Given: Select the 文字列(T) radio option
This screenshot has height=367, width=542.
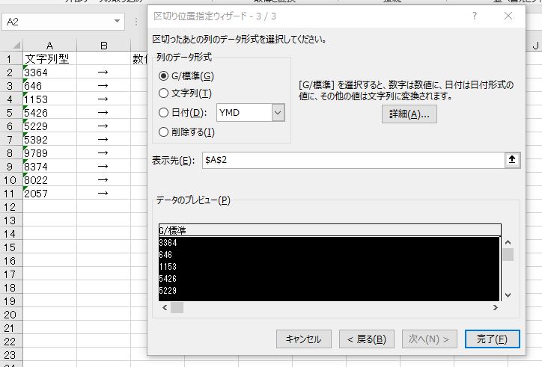Looking at the screenshot, I should pyautogui.click(x=163, y=93).
